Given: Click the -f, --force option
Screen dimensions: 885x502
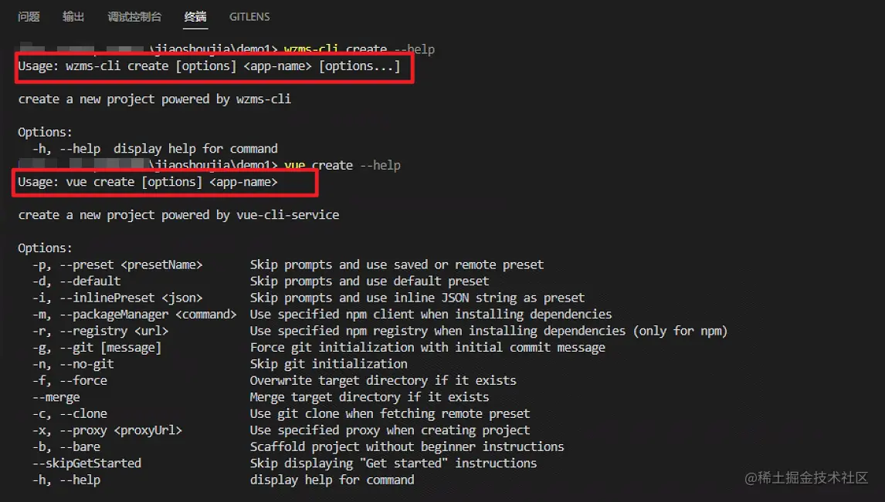Looking at the screenshot, I should [x=70, y=380].
